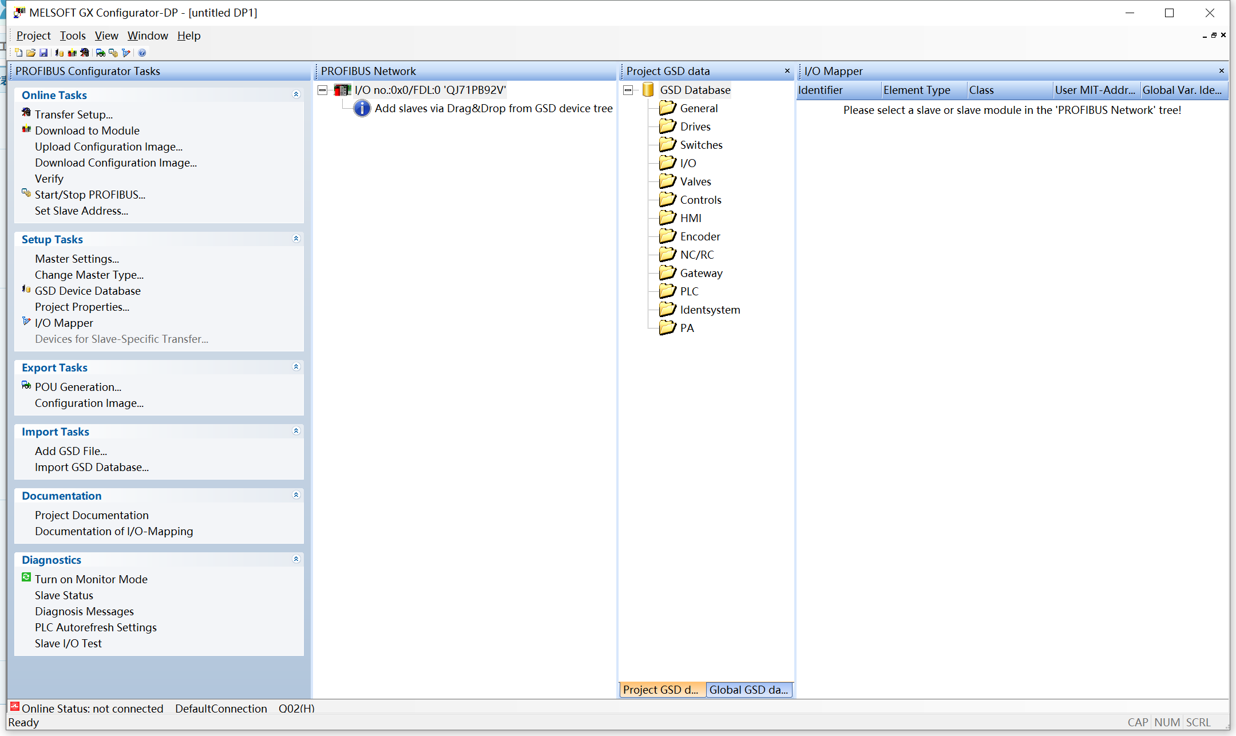The width and height of the screenshot is (1236, 736).
Task: Click the Save floppy disk icon
Action: point(43,53)
